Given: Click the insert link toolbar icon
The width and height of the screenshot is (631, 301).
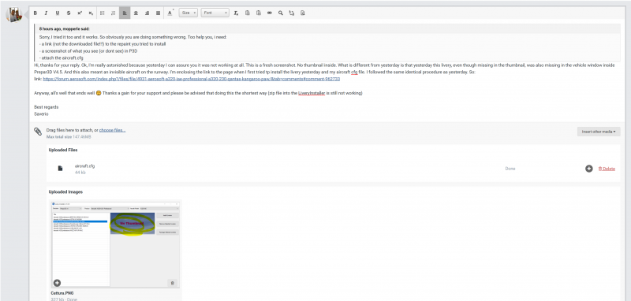Looking at the screenshot, I should tap(270, 13).
